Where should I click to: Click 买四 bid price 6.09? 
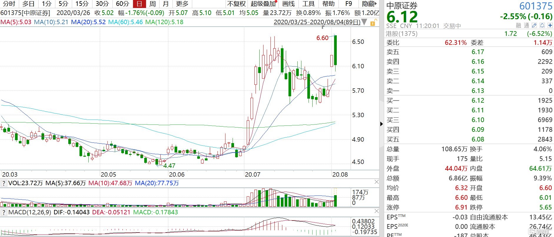tap(478, 130)
